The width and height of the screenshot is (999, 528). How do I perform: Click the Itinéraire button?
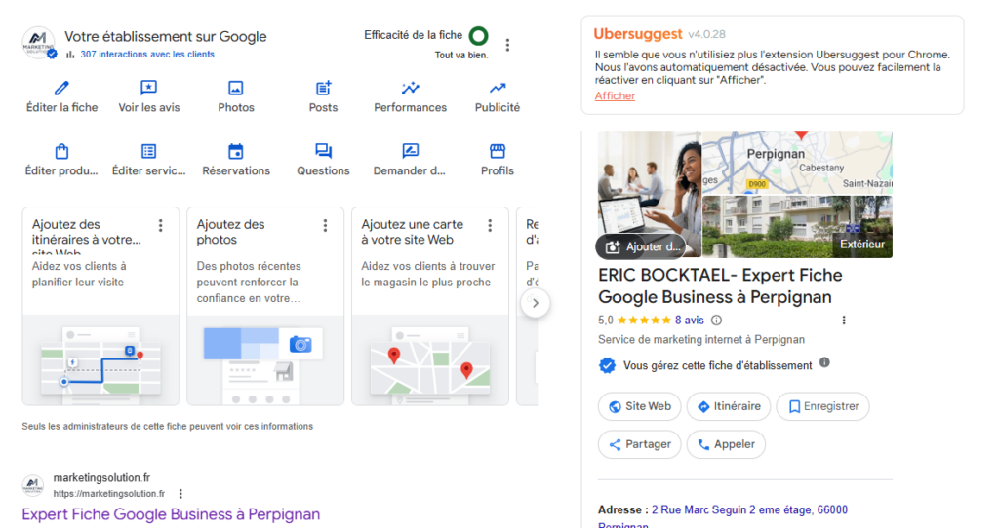[x=729, y=406]
